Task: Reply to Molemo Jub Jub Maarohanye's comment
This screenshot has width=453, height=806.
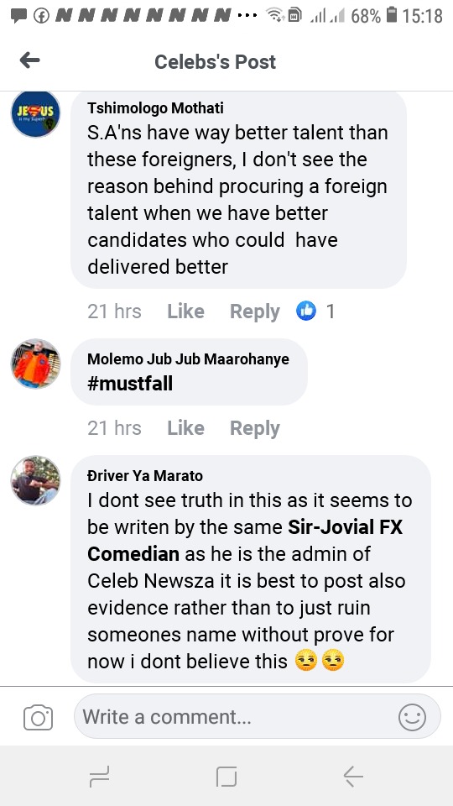Action: (x=255, y=427)
